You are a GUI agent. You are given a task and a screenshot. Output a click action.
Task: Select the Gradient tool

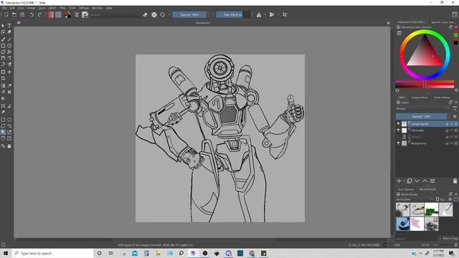click(x=3, y=86)
